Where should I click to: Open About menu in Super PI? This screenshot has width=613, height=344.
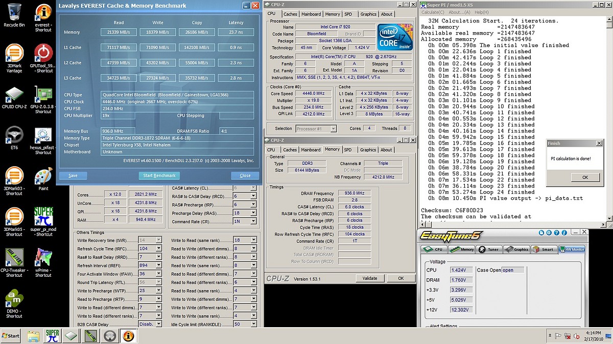pyautogui.click(x=459, y=12)
